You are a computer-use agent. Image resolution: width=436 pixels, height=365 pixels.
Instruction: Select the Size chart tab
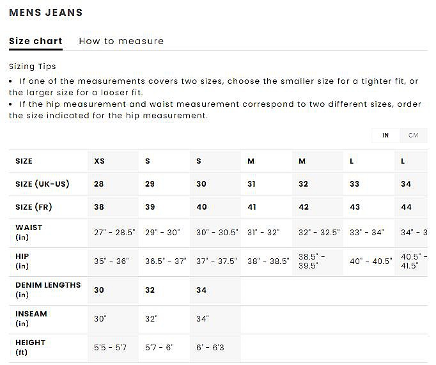click(x=36, y=41)
